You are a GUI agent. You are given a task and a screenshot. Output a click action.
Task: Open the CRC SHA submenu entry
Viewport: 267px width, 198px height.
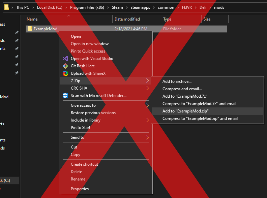point(106,88)
